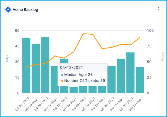
Task: Click the 06-07-2021 bar
Action: 130,73
